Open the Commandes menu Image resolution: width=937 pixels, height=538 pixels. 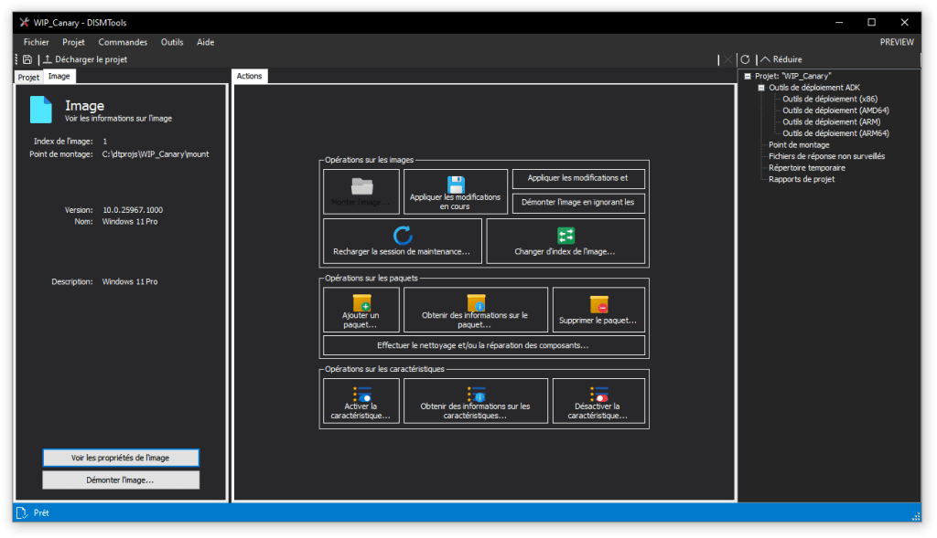[123, 42]
